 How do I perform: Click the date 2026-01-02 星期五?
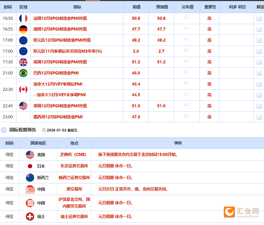coord(62,130)
